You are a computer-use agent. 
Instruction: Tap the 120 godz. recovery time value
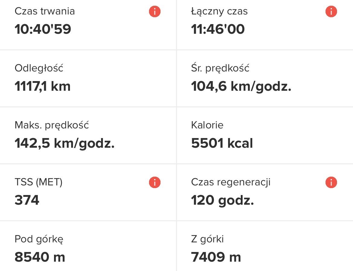[x=222, y=200]
